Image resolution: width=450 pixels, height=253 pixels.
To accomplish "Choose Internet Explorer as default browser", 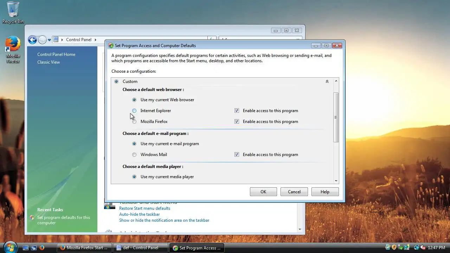I will [134, 111].
